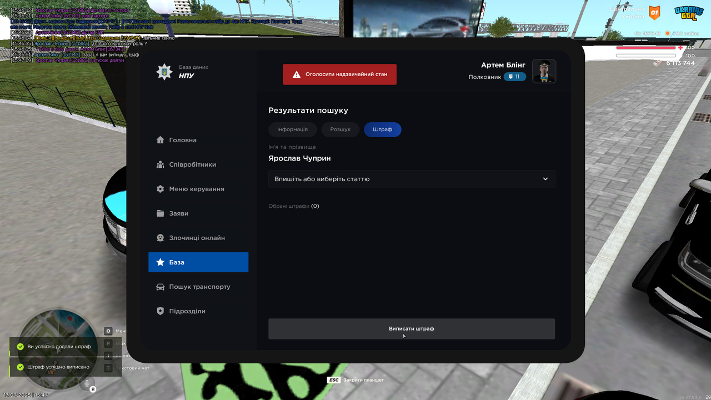Screen dimensions: 711x400
Task: Go to Меню керування
Action: coord(198,189)
